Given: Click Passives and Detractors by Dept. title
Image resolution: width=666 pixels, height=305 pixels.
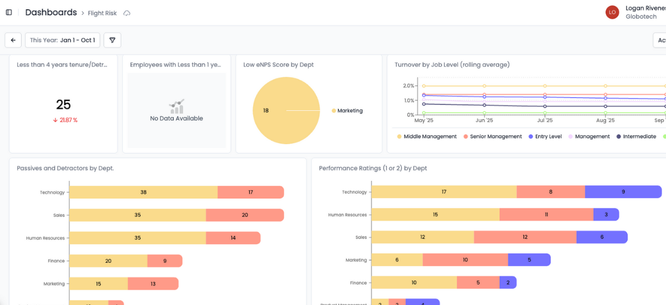Looking at the screenshot, I should [x=65, y=168].
